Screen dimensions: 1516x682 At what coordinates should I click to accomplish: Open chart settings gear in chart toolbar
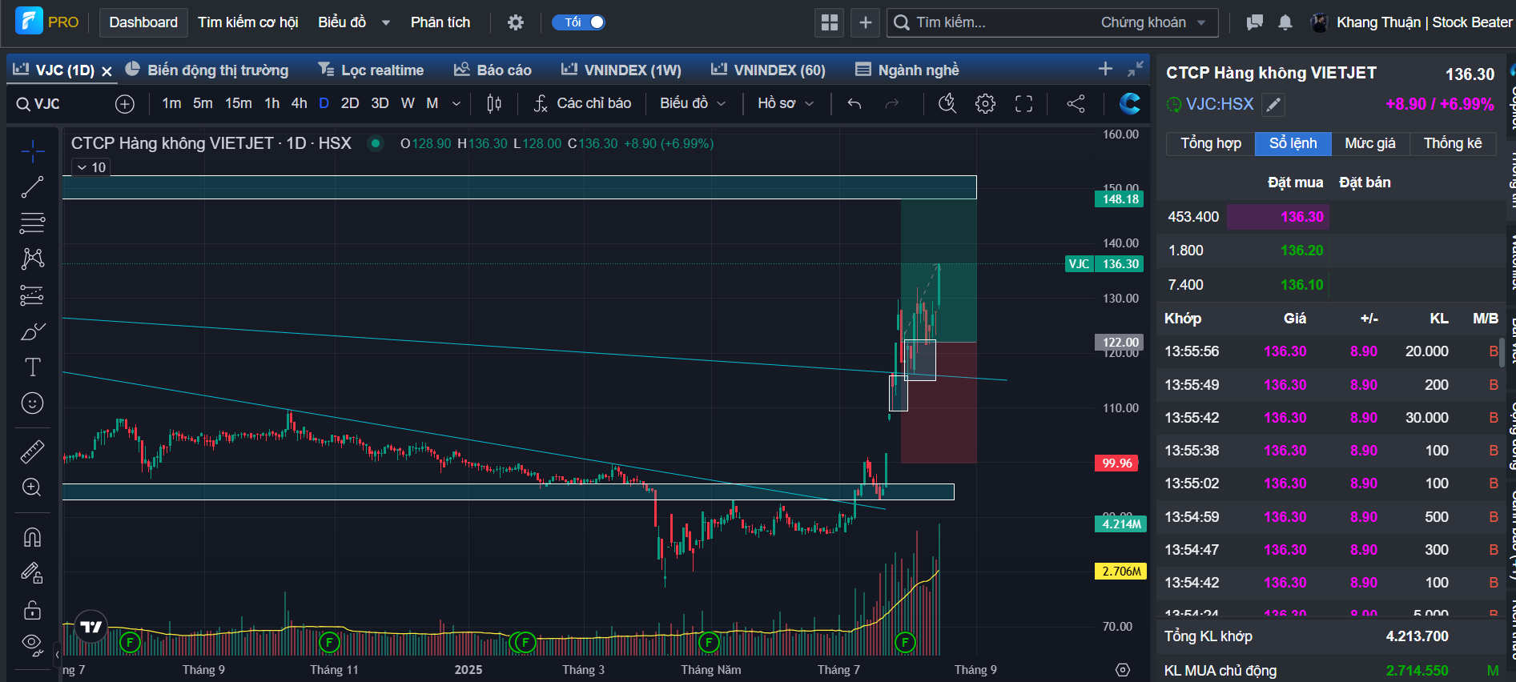pyautogui.click(x=986, y=103)
